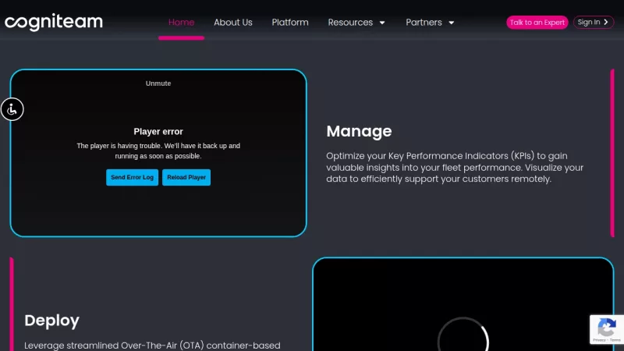The height and width of the screenshot is (351, 624).
Task: Click the Manage description paragraph
Action: point(455,168)
